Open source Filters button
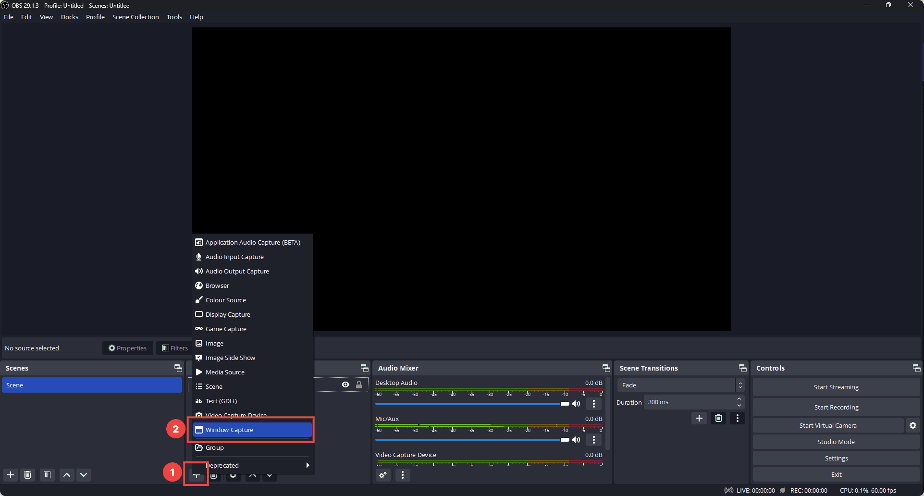This screenshot has height=496, width=924. (x=175, y=348)
